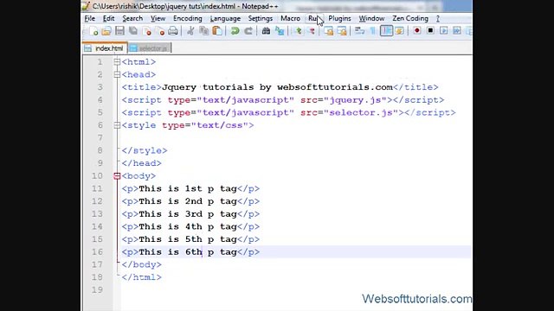The width and height of the screenshot is (554, 311).
Task: Click the text 'This is 2nd p tag'
Action: pyautogui.click(x=188, y=201)
